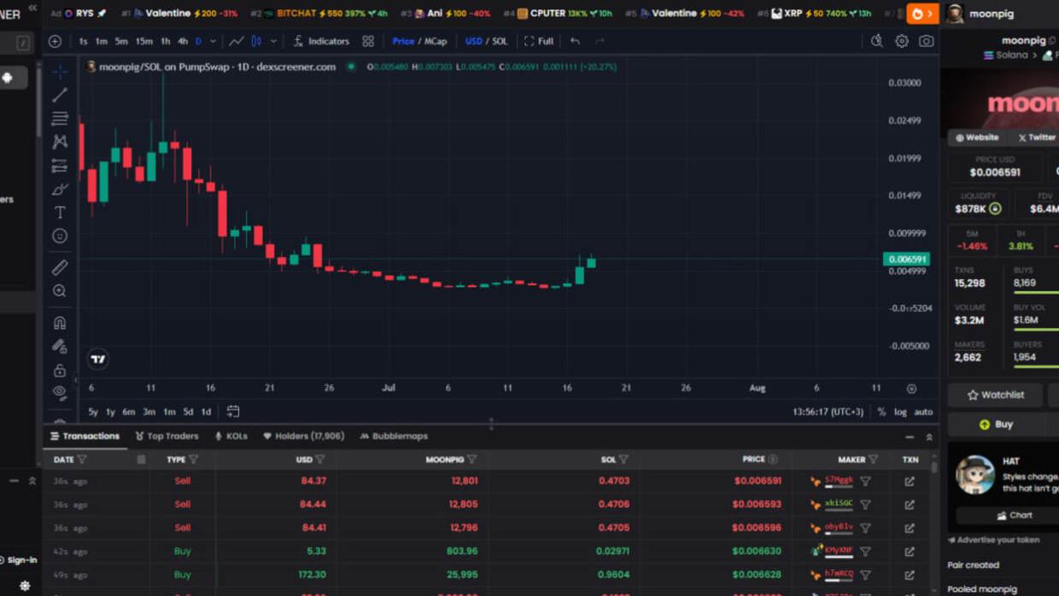Open the moonpig Website link
Screen dimensions: 1059x596
click(976, 137)
